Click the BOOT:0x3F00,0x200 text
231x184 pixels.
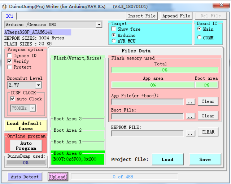point(75,159)
